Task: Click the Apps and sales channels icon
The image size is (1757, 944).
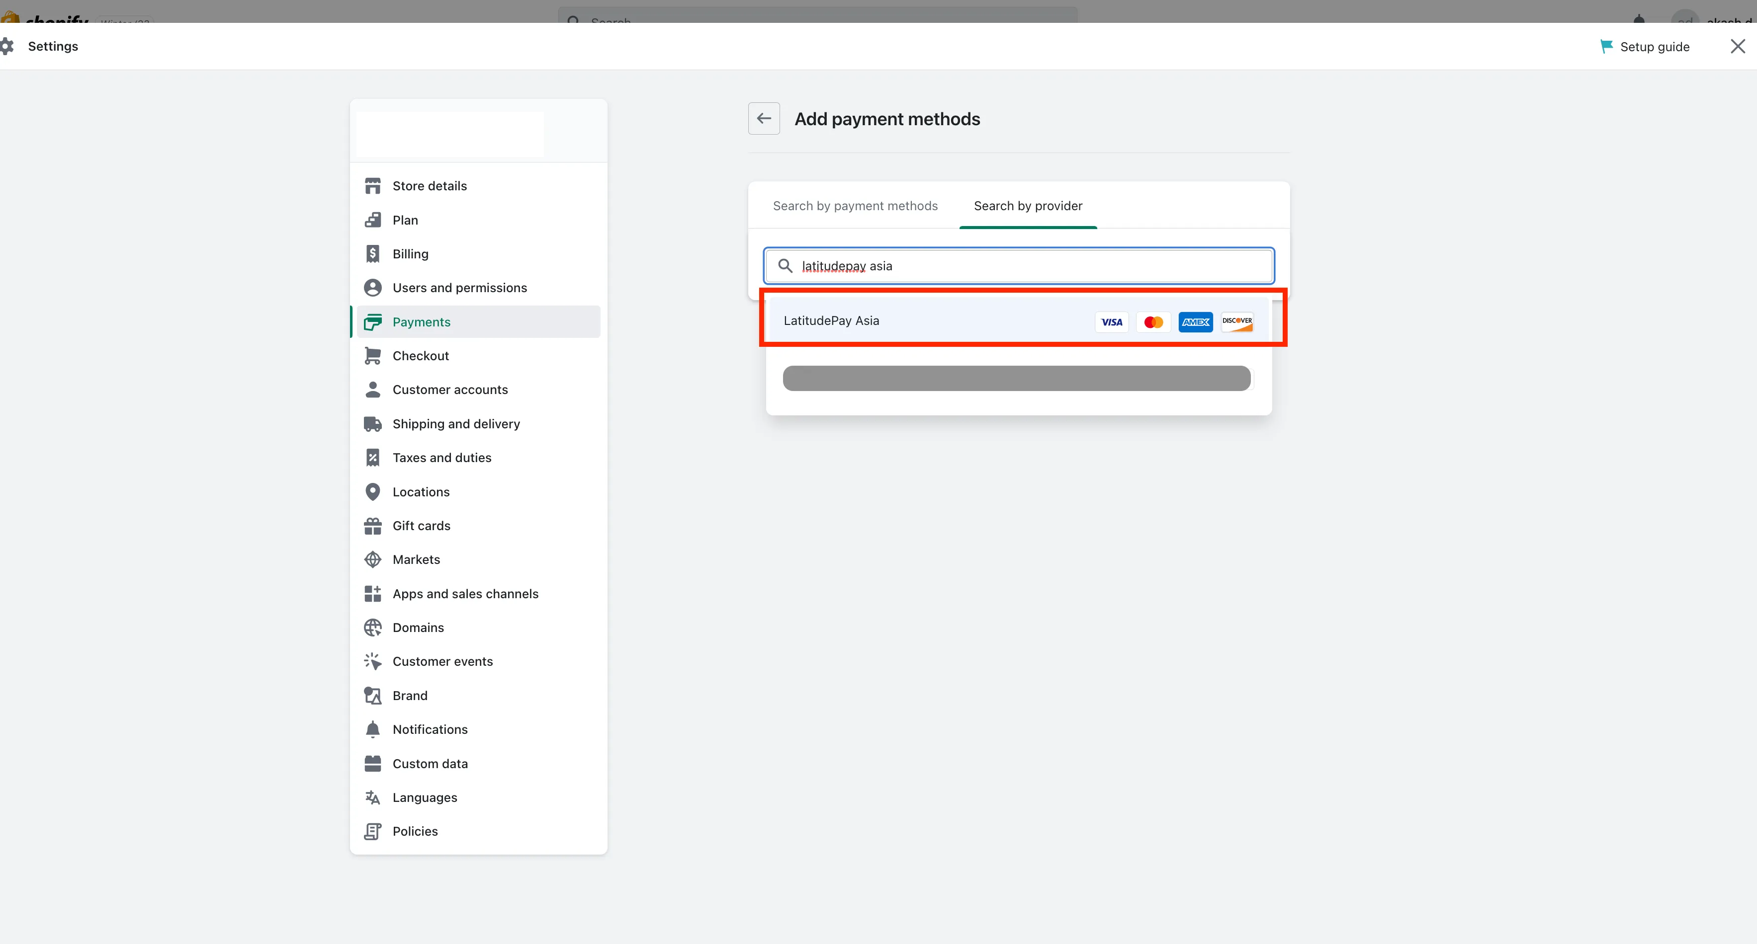Action: (372, 594)
